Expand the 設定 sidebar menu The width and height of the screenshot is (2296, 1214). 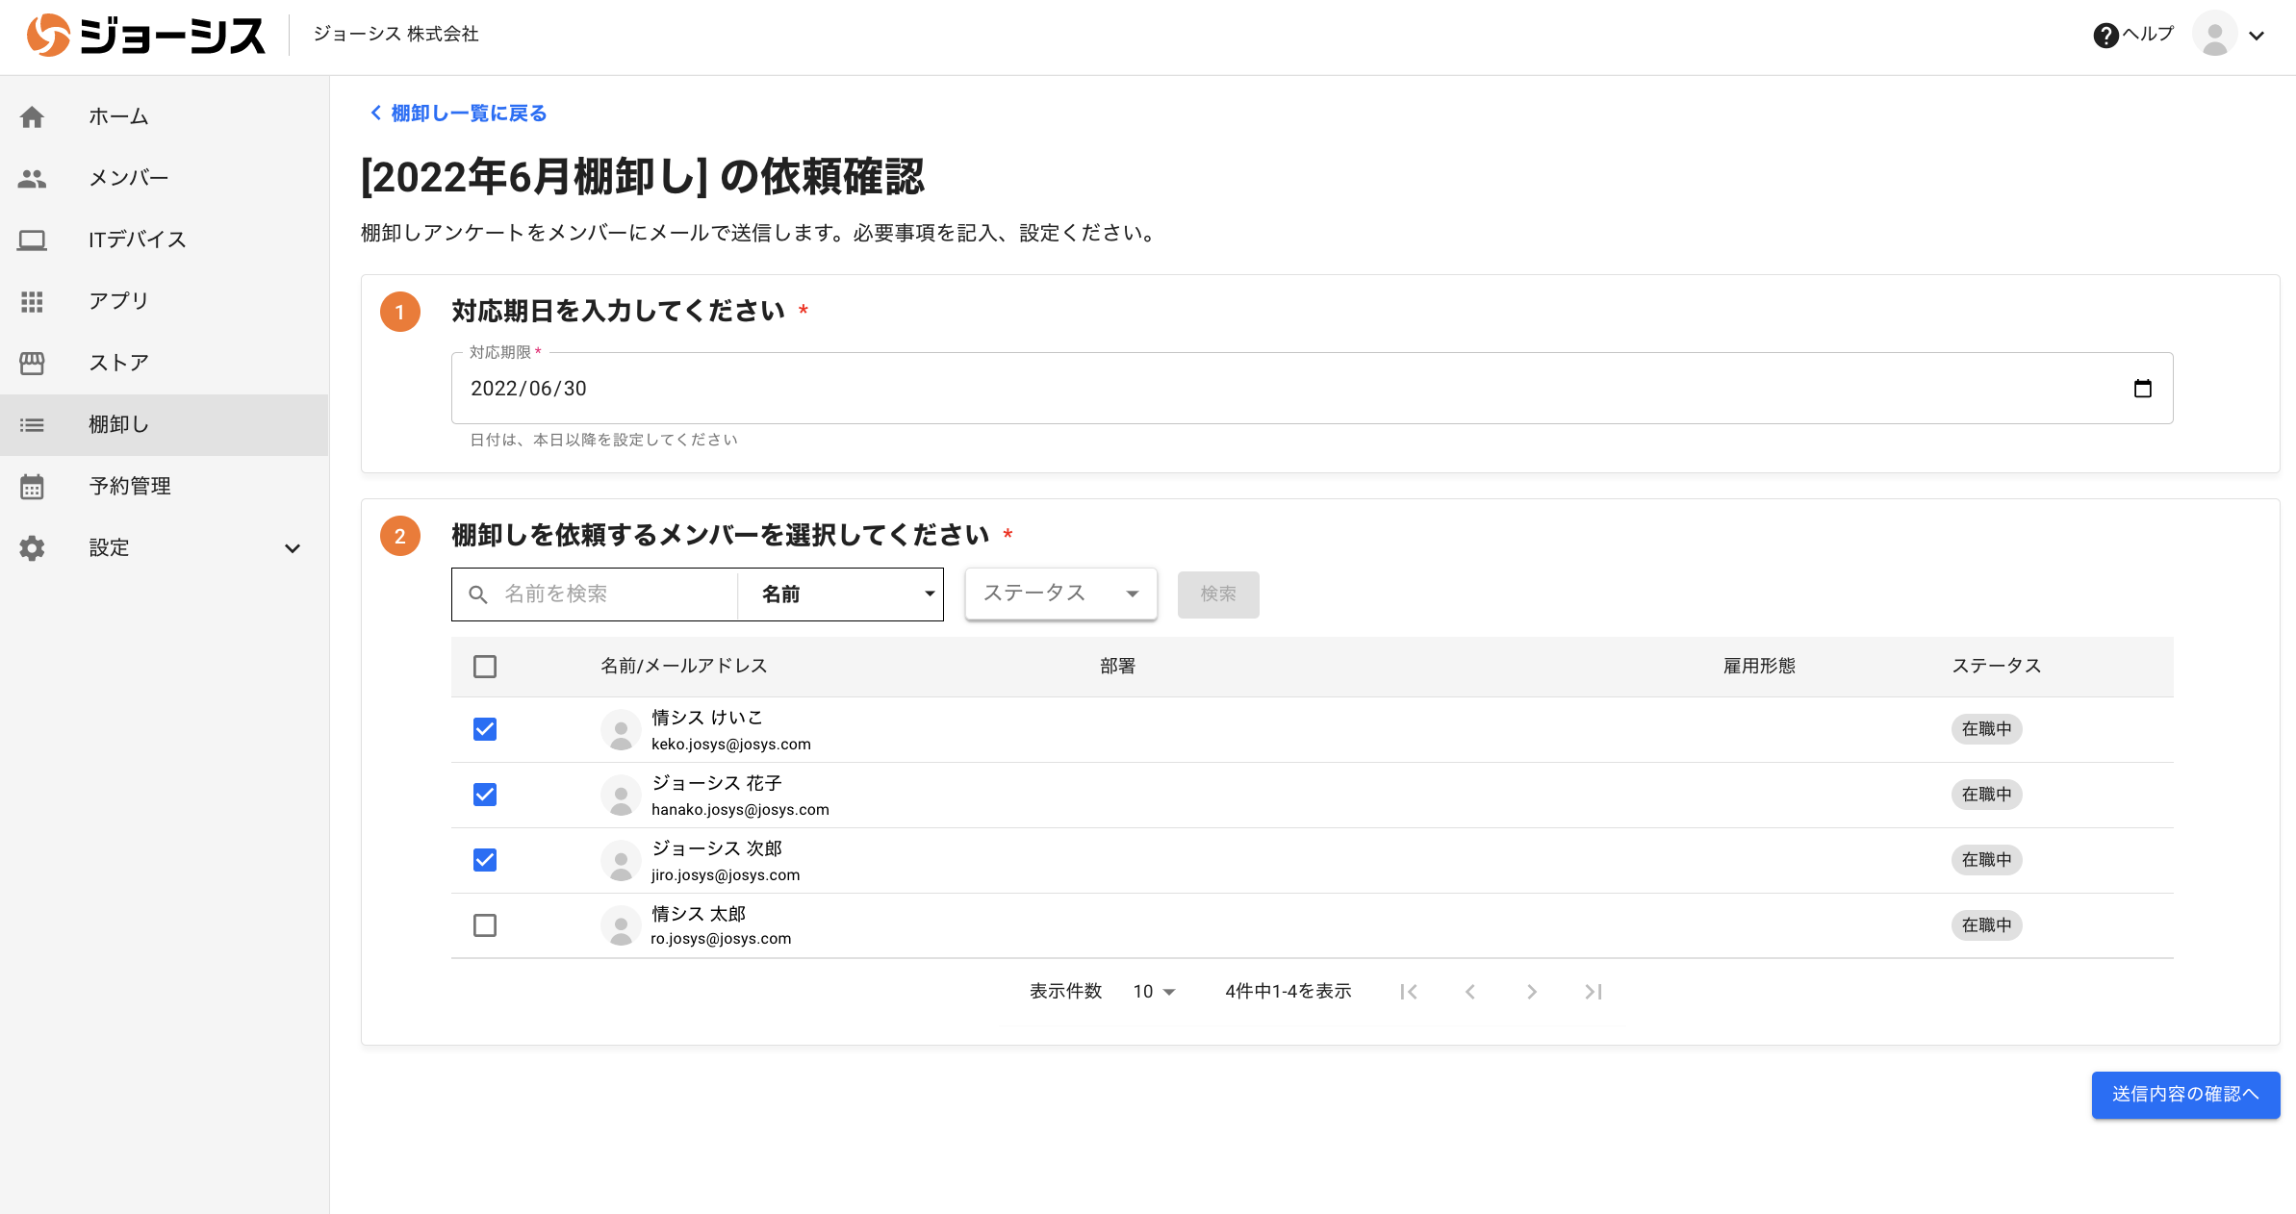[292, 548]
